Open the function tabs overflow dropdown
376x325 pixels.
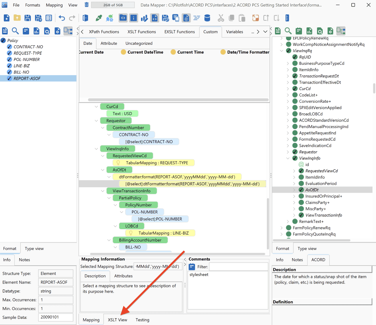coord(265,32)
